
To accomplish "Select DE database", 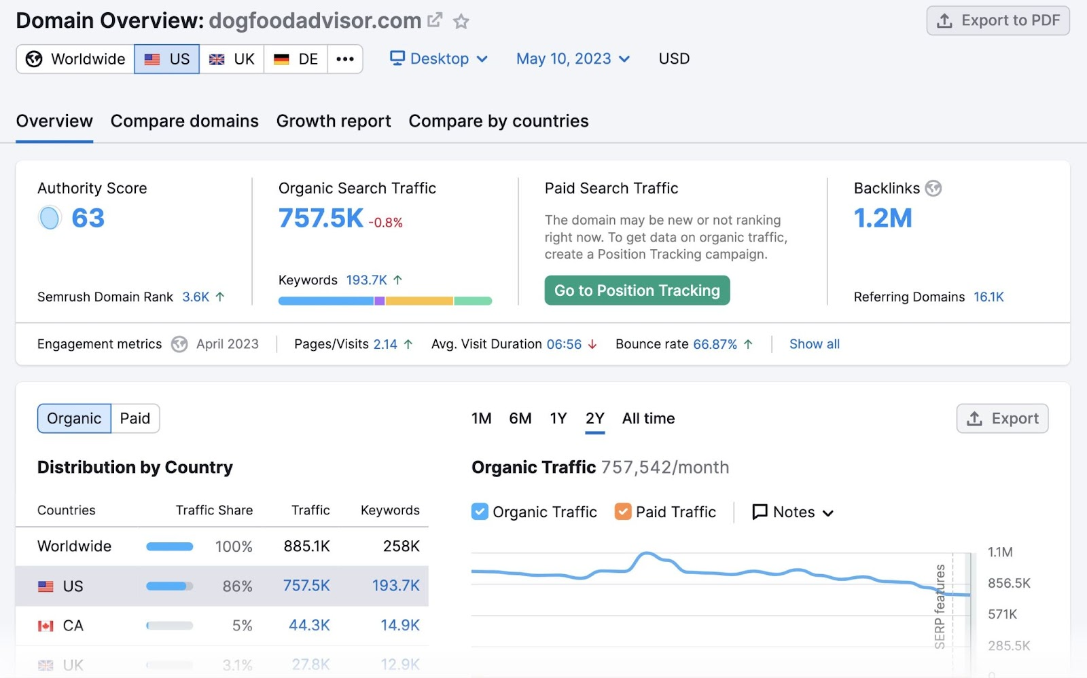I will pos(296,59).
